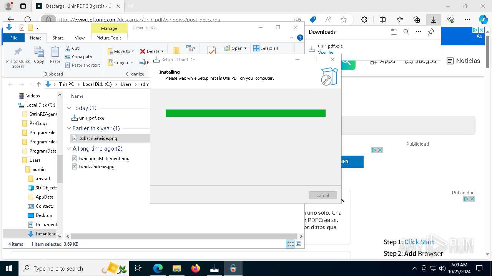Open Quick Access Toolbar customize dropdown
This screenshot has width=492, height=276.
click(x=37, y=28)
